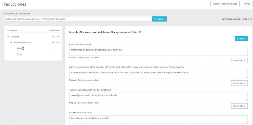Select the Shop tree item
The image size is (253, 125).
tap(19, 54)
